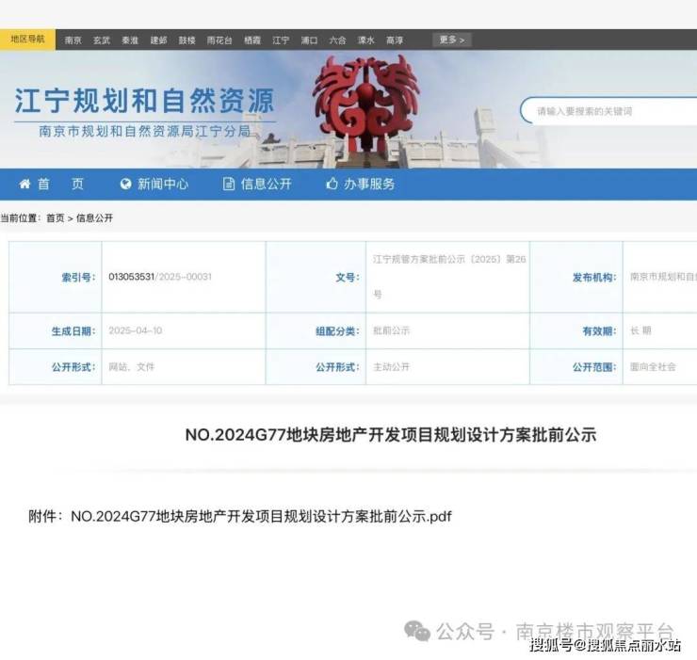The height and width of the screenshot is (660, 697).
Task: Click the NO.2024G77 announcement heading
Action: point(390,435)
